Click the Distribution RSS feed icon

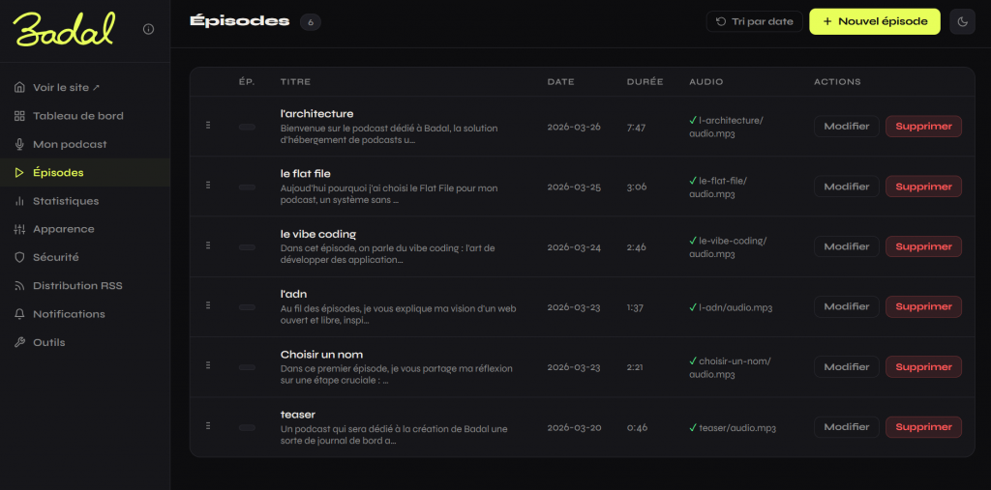(x=19, y=286)
